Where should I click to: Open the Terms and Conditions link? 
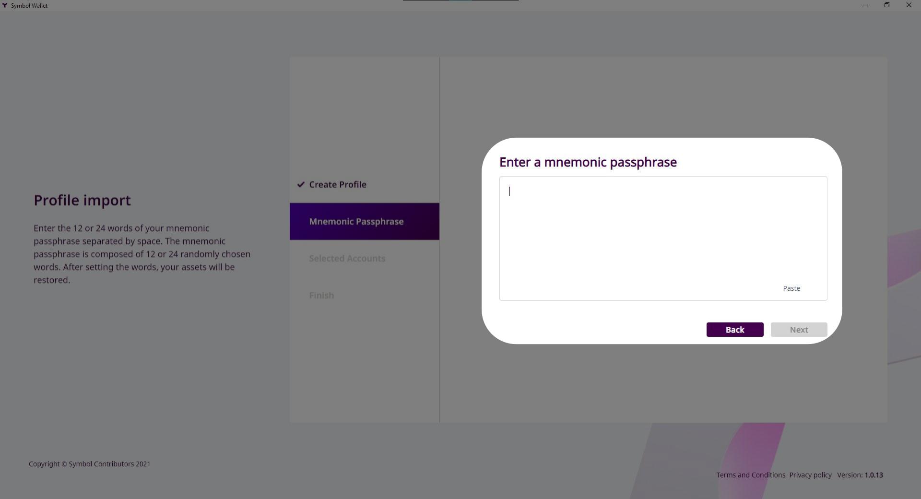click(750, 475)
